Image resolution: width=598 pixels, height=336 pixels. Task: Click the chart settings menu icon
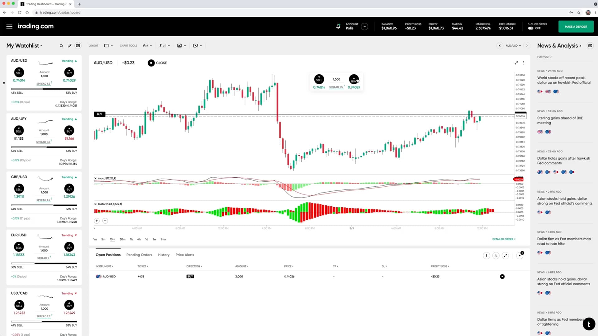tap(524, 63)
